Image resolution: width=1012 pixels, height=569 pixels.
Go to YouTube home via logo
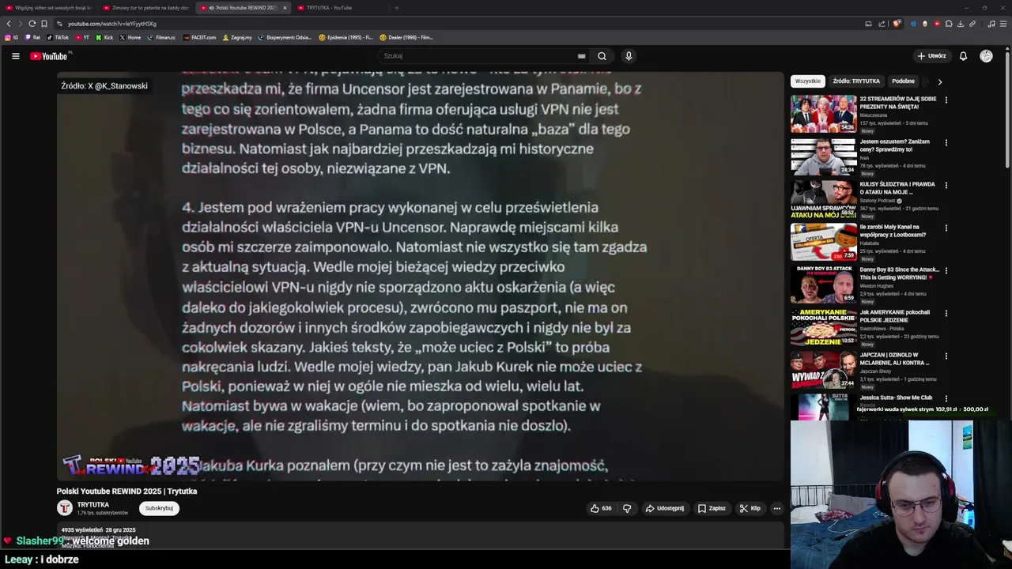(49, 56)
